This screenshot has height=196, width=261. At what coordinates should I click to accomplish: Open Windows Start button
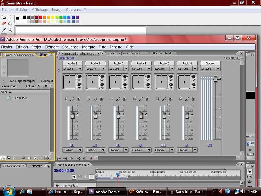(9, 191)
